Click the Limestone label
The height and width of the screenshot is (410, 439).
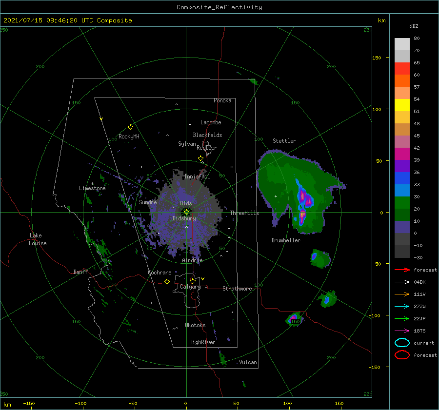[92, 188]
